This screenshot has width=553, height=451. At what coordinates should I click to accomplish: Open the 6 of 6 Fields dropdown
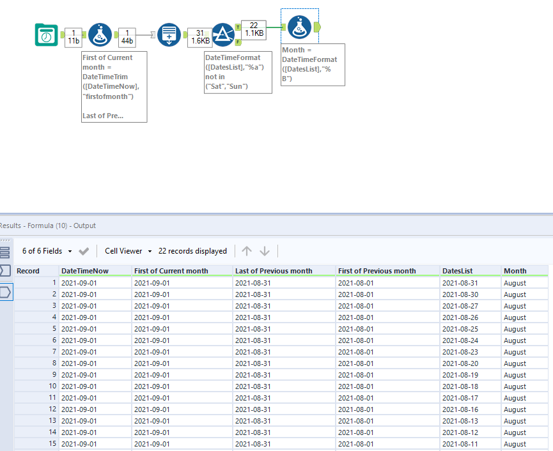pos(47,251)
